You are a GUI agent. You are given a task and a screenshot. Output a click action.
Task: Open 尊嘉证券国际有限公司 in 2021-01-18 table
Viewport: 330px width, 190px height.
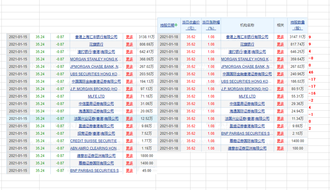point(247,141)
